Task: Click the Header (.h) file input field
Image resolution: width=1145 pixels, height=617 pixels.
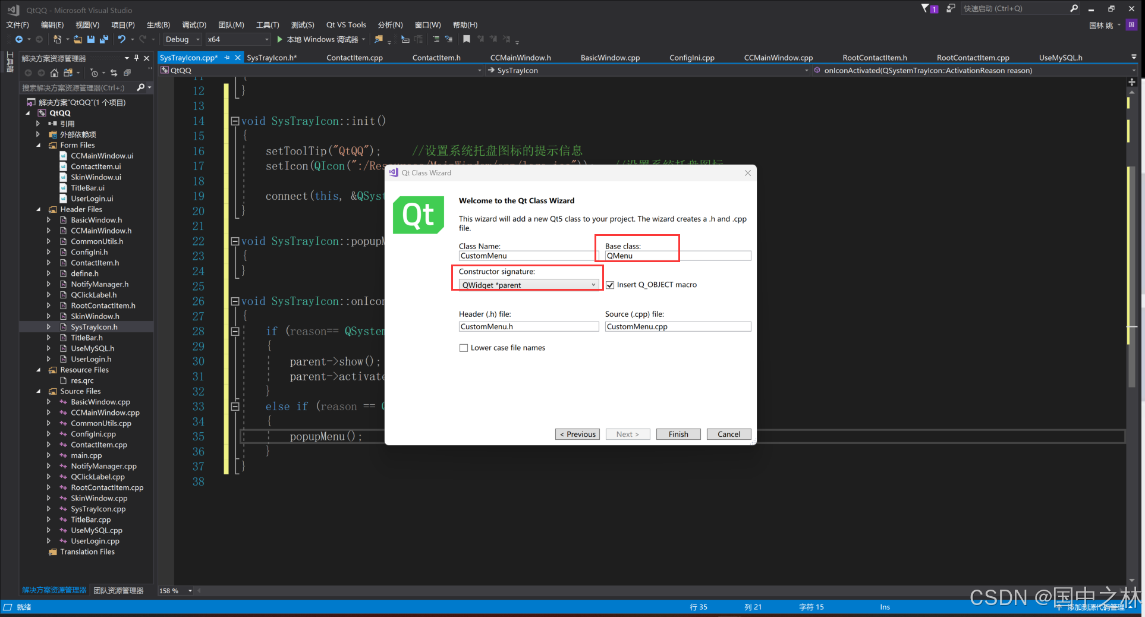Action: [x=529, y=327]
